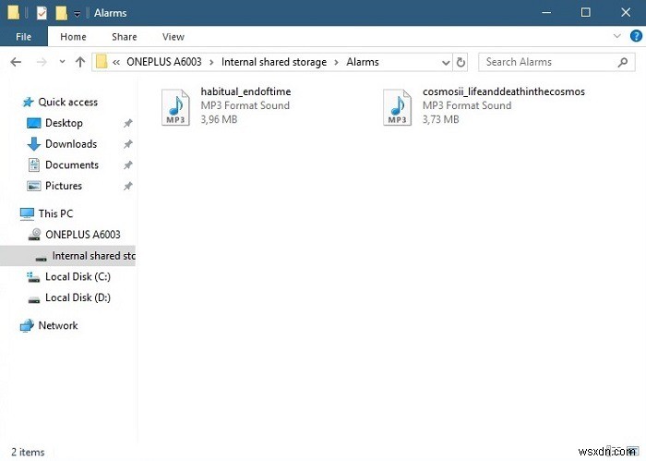646x461 pixels.
Task: Click the New folder icon in the title bar
Action: 61,13
